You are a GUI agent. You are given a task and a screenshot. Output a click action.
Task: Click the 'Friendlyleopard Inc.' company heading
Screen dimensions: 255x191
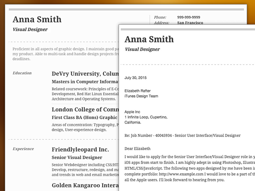pos(80,149)
